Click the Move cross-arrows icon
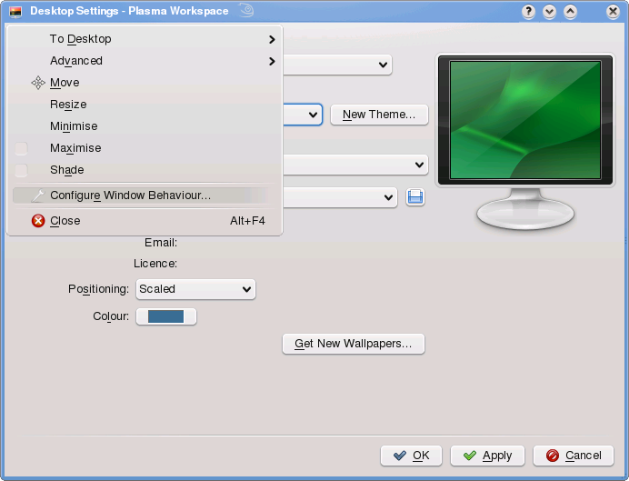 click(x=38, y=83)
